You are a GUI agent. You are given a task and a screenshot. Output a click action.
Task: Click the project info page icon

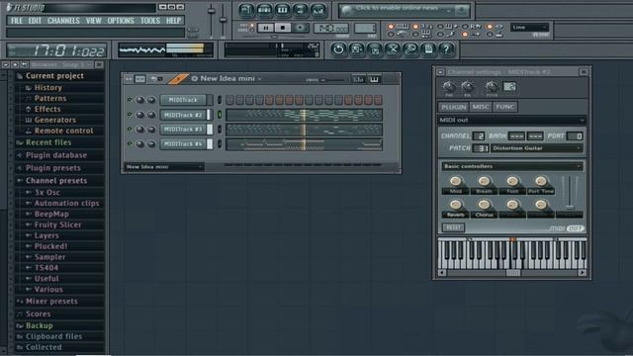[428, 49]
